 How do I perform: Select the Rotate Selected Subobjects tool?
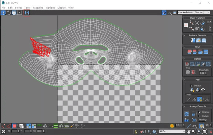9,13
